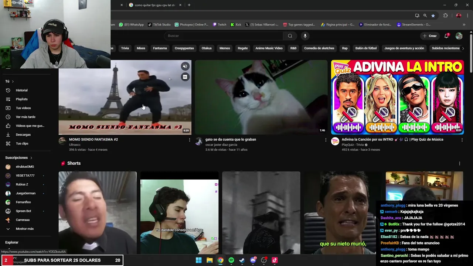473x266 pixels.
Task: Open File Explorer from the taskbar
Action: 210,260
